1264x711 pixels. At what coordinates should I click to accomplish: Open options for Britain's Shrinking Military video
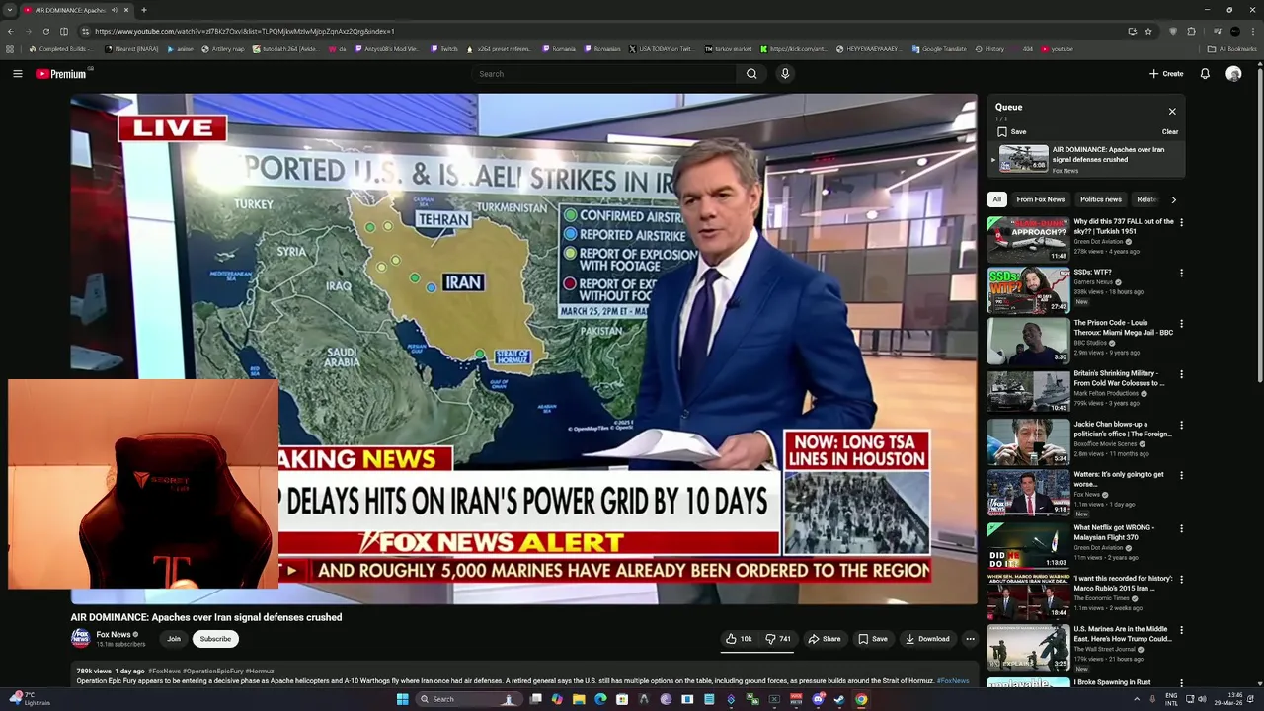pos(1181,374)
